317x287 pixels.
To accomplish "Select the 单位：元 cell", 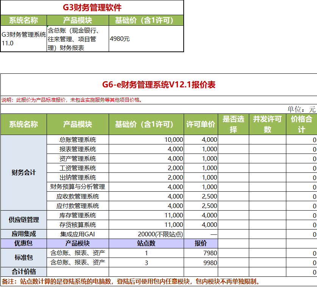I will pyautogui.click(x=301, y=109).
